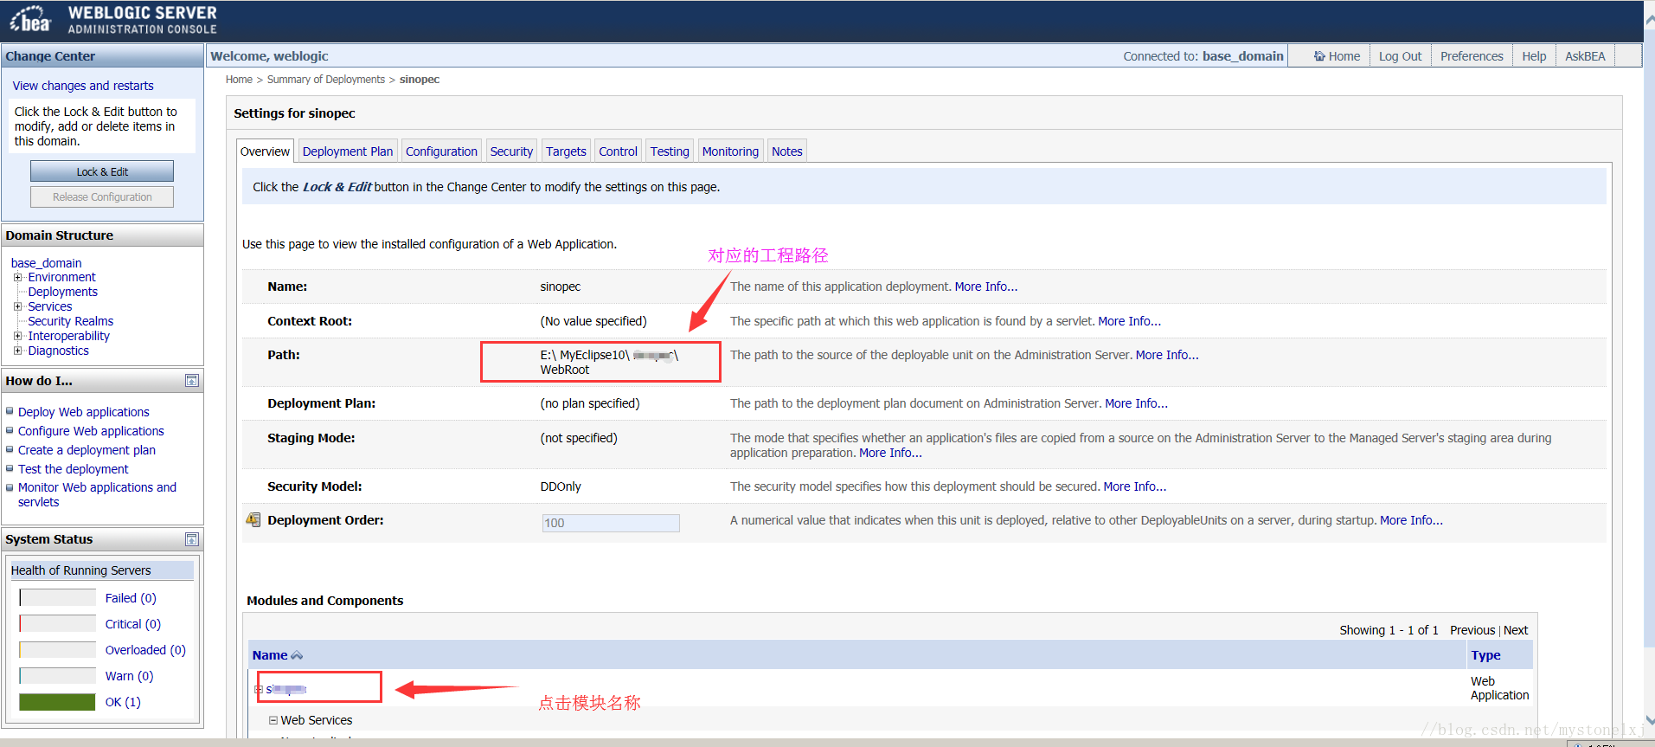The image size is (1655, 747).
Task: Click the Release Configuration button
Action: coord(102,197)
